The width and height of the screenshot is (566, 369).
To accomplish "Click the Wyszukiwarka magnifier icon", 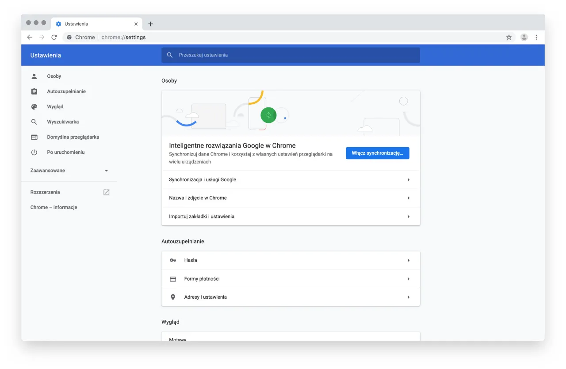I will tap(34, 122).
